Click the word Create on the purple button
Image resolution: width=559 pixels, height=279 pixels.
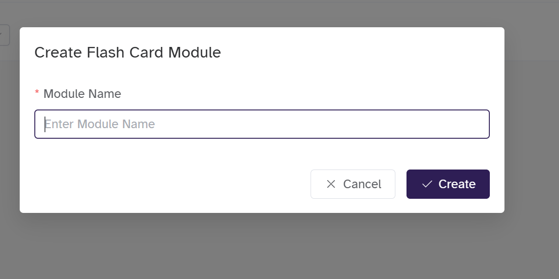tap(457, 184)
